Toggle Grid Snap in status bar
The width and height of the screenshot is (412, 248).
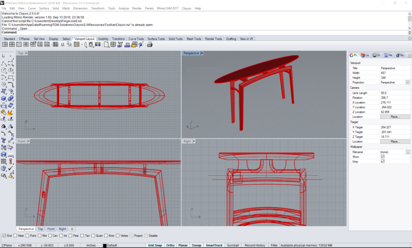click(x=154, y=245)
